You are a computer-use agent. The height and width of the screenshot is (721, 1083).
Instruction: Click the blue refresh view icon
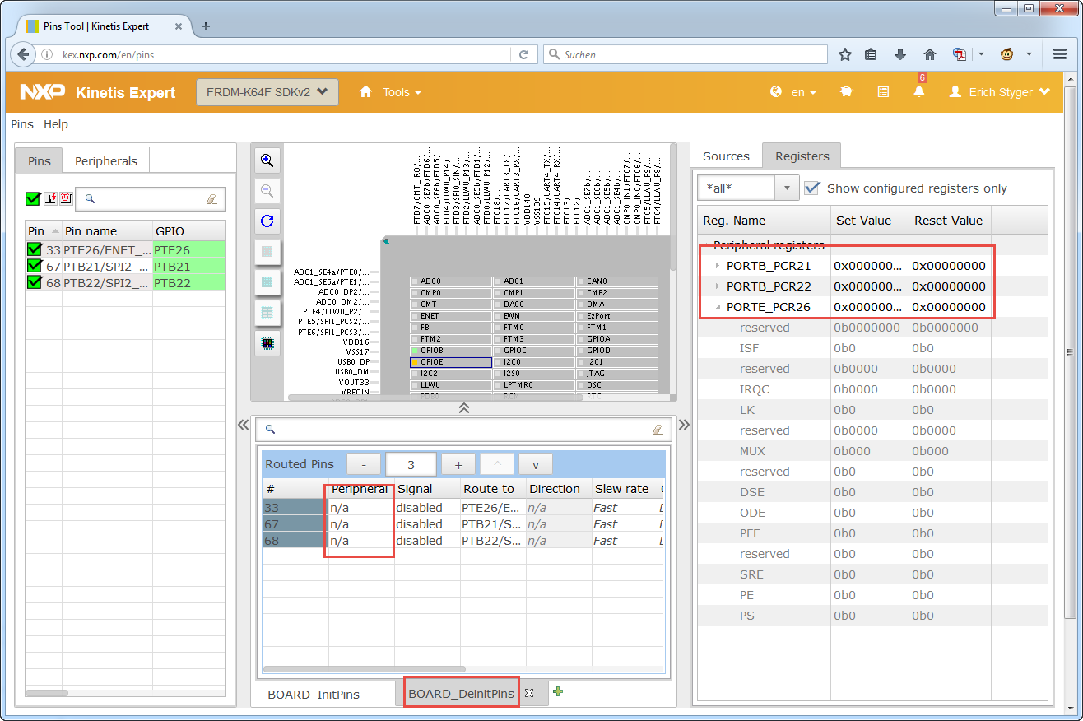click(267, 221)
